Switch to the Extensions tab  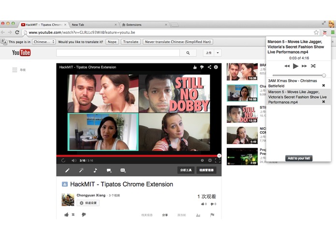(144, 25)
